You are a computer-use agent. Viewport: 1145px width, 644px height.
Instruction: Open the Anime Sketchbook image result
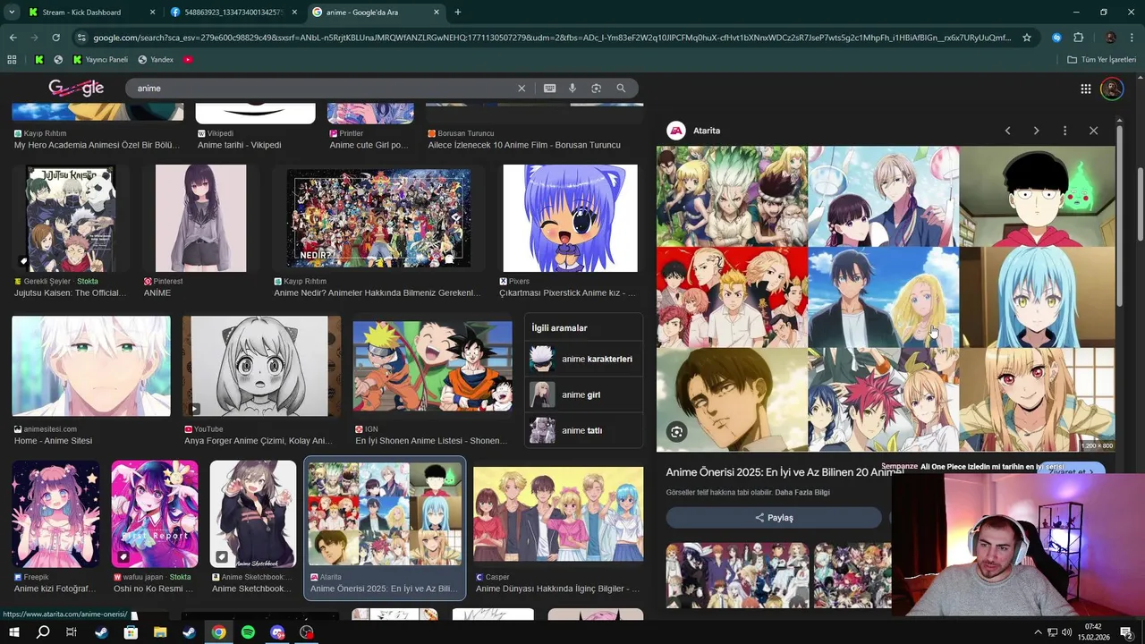[252, 514]
